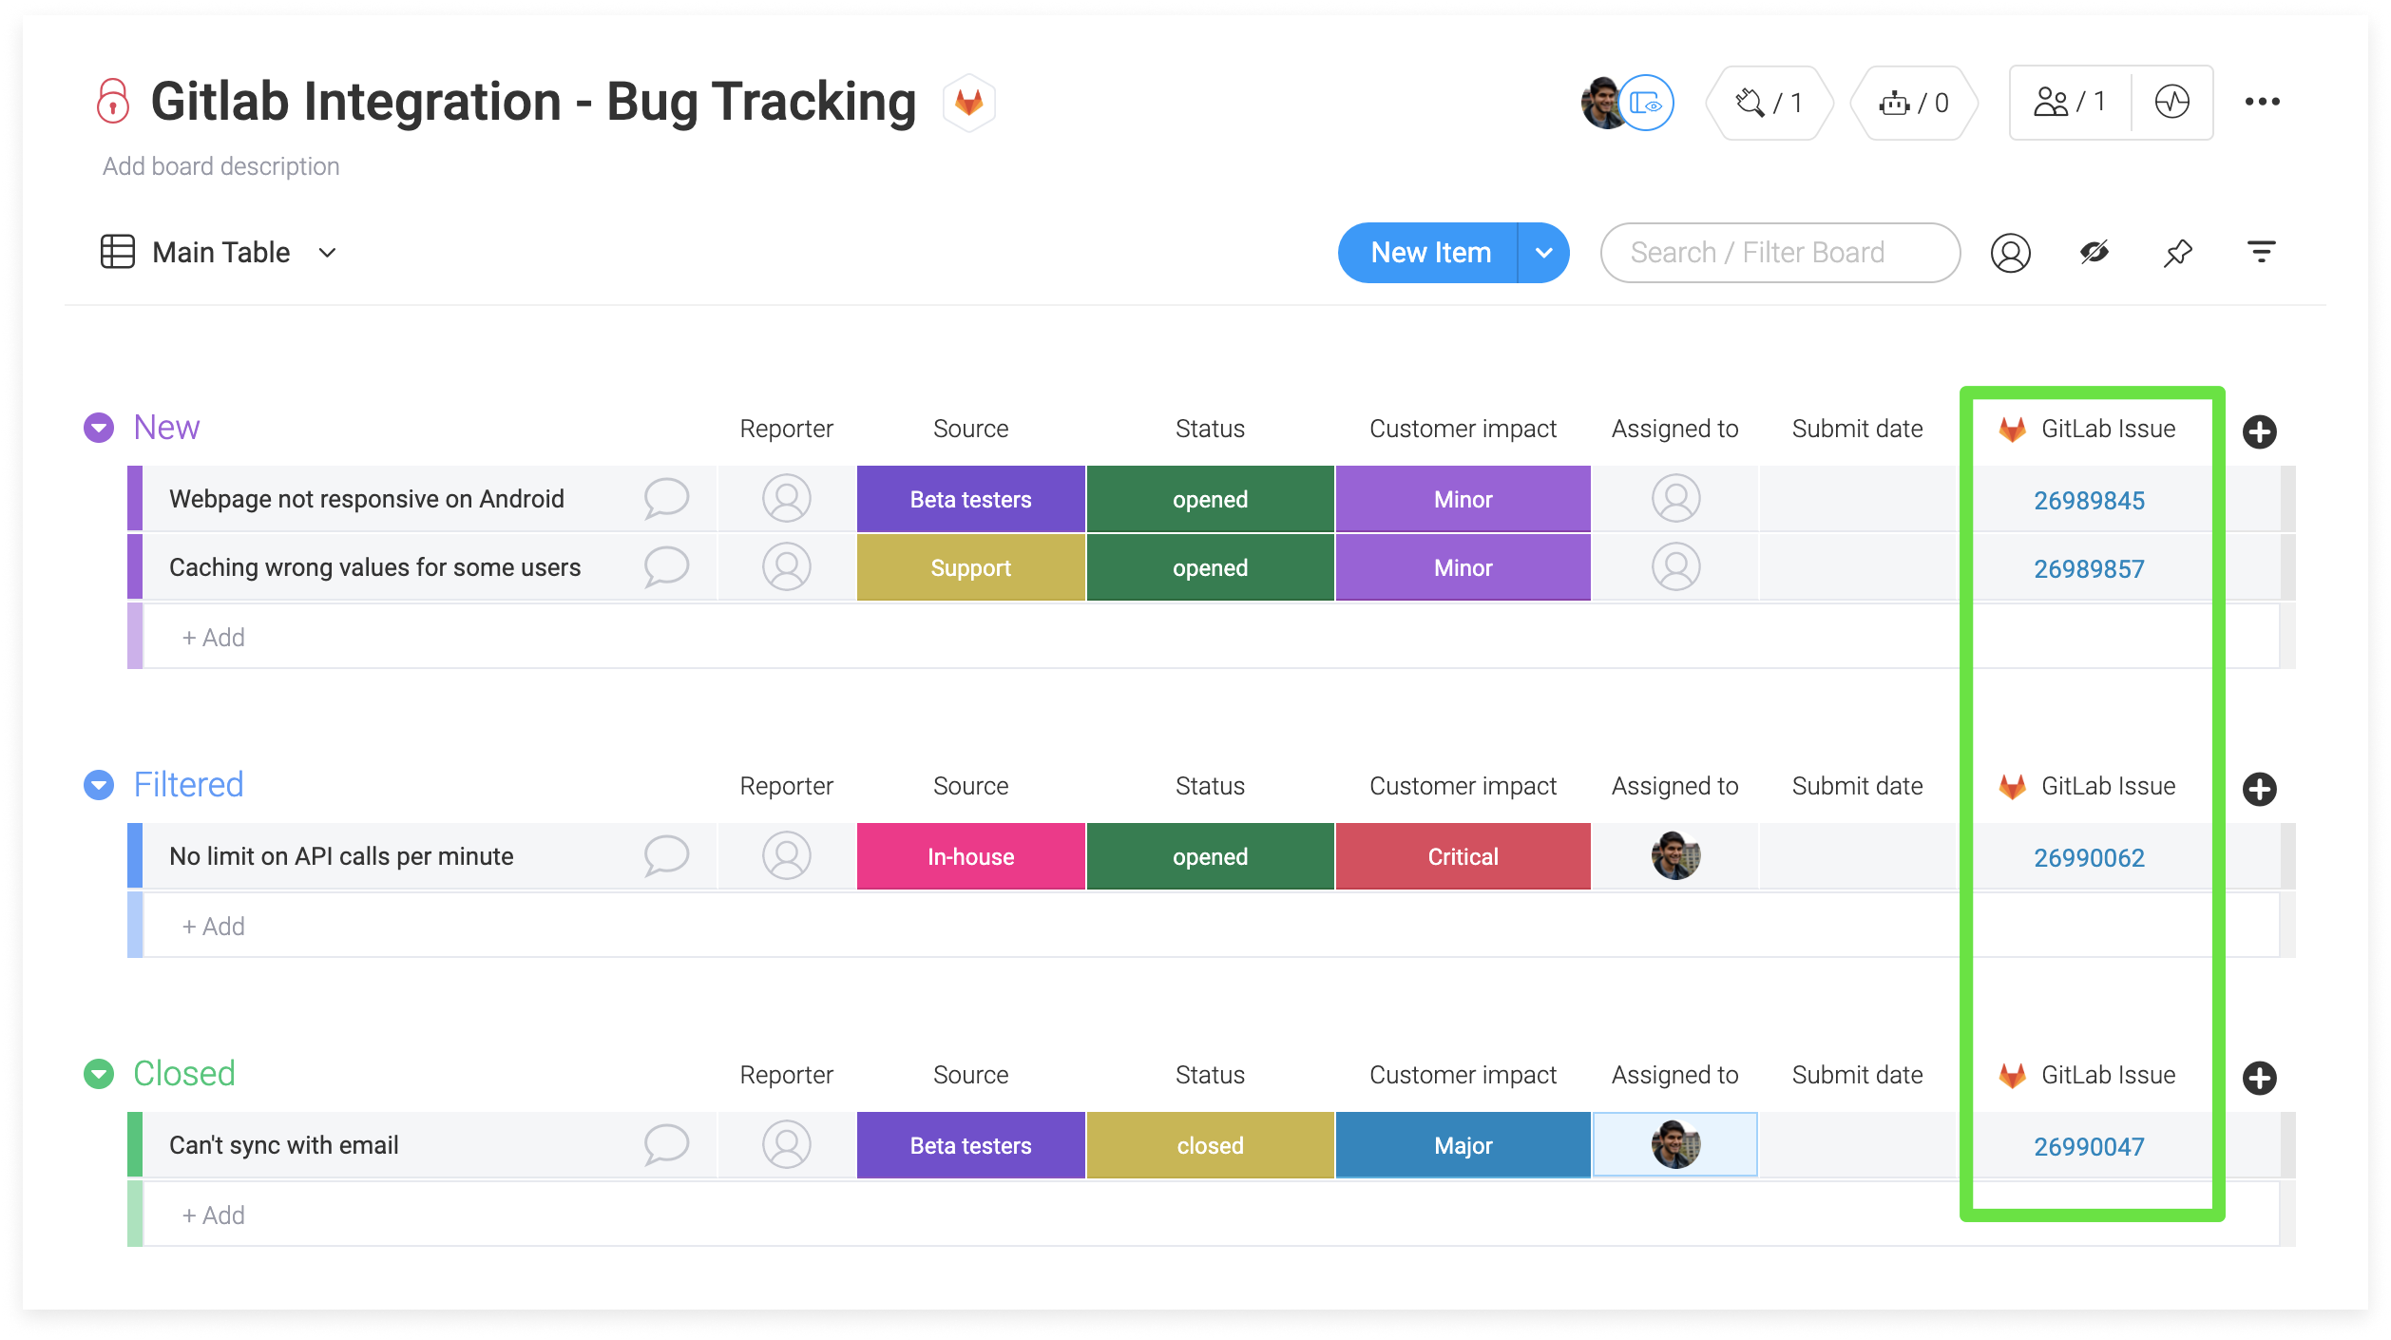Change Source label In-house on API calls row
This screenshot has width=2391, height=1340.
[971, 856]
